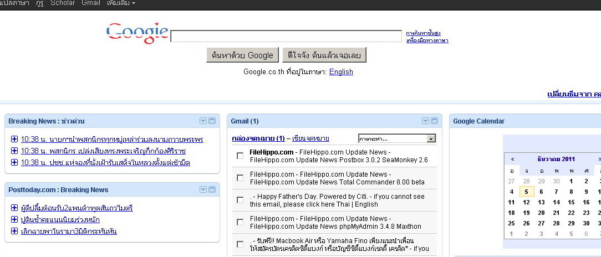The image size is (601, 257).
Task: Open the เพิ่มเติม menu in top bar
Action: [121, 3]
